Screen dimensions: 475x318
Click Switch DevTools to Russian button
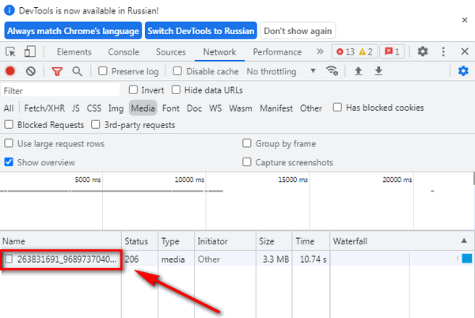tap(200, 31)
